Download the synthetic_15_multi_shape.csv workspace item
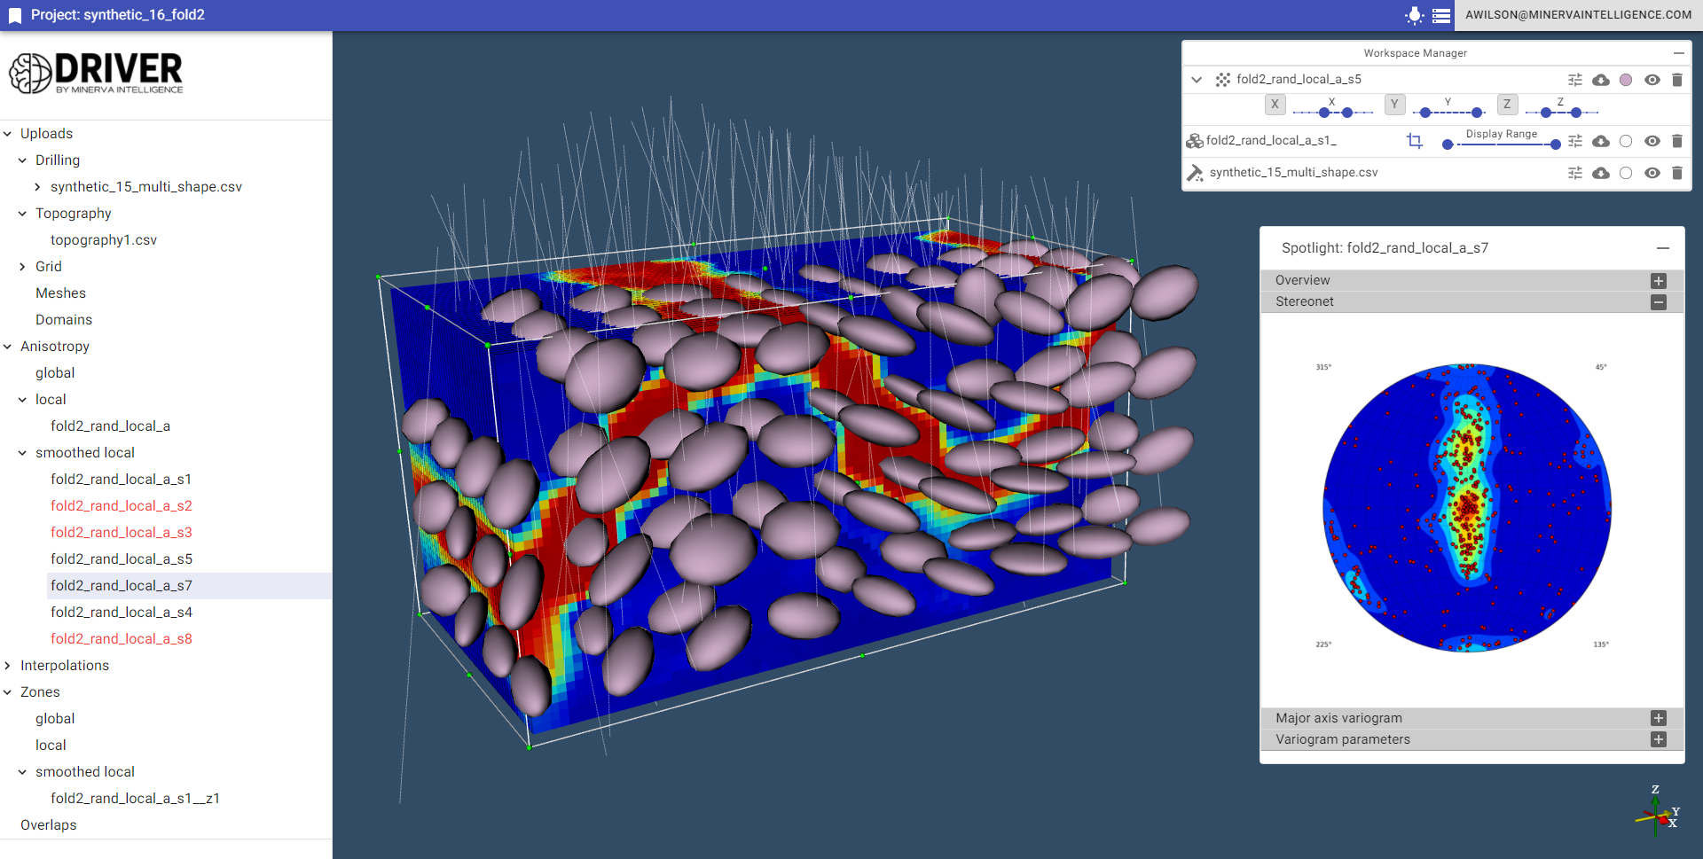This screenshot has width=1703, height=859. [x=1601, y=173]
